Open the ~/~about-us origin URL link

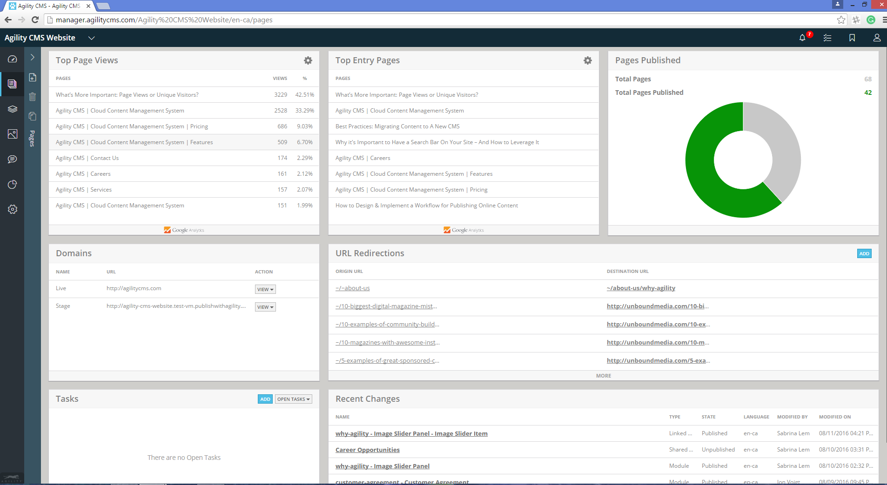click(353, 288)
